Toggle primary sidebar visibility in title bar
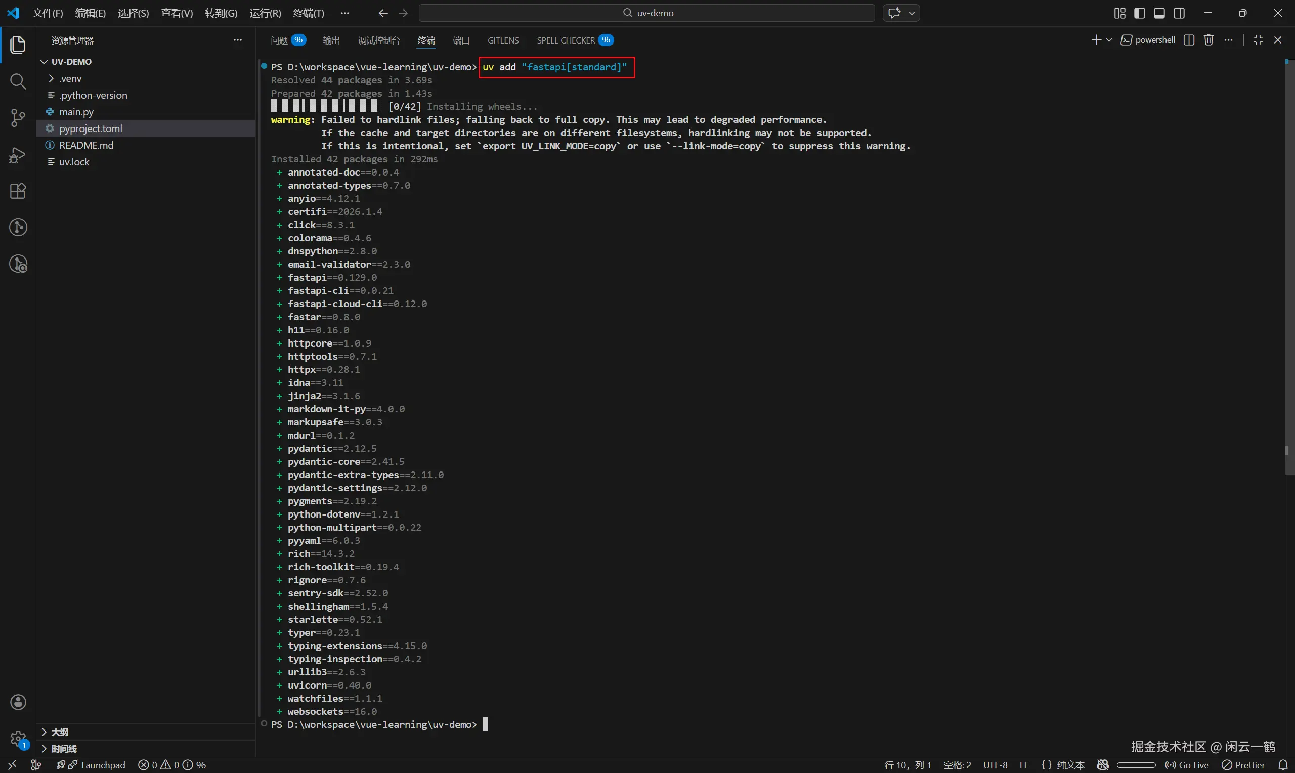The image size is (1295, 773). click(1139, 13)
